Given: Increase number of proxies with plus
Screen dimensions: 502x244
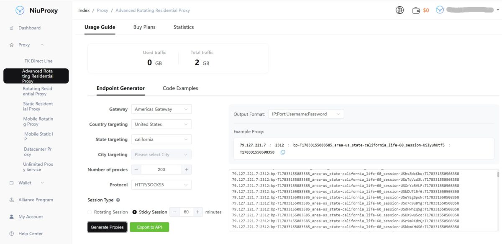Looking at the screenshot, I should click(x=187, y=170).
